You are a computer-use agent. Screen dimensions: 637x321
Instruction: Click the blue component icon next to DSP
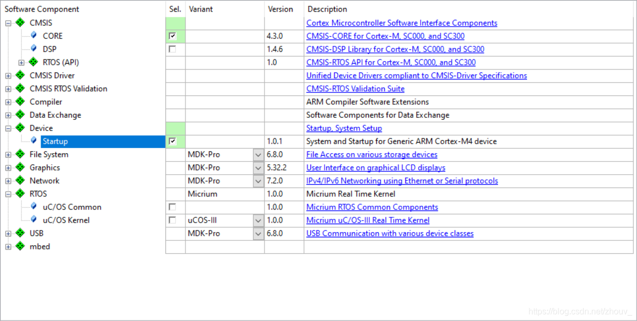point(34,48)
